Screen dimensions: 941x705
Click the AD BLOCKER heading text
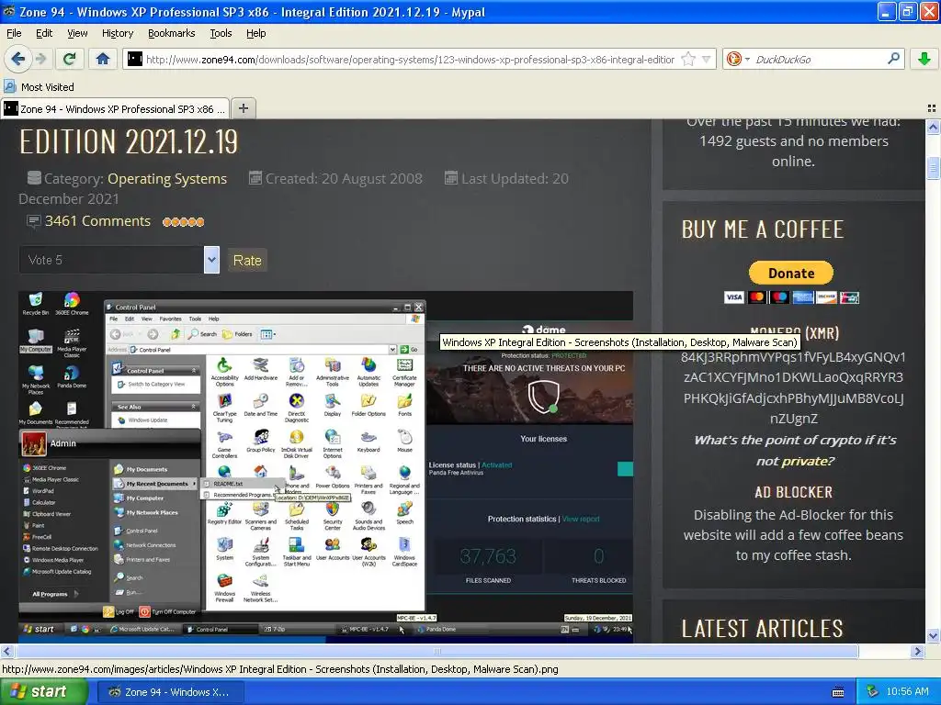(x=793, y=492)
